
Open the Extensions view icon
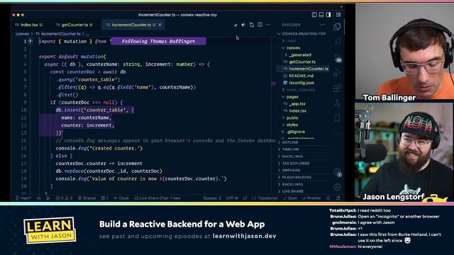[x=338, y=88]
